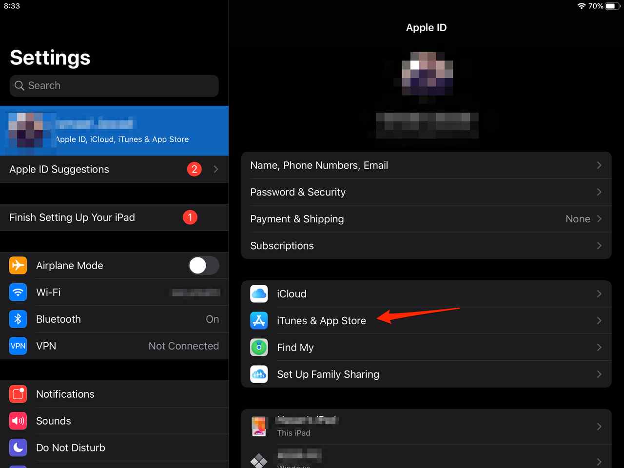Tap the battery status icon
This screenshot has width=624, height=468.
613,6
